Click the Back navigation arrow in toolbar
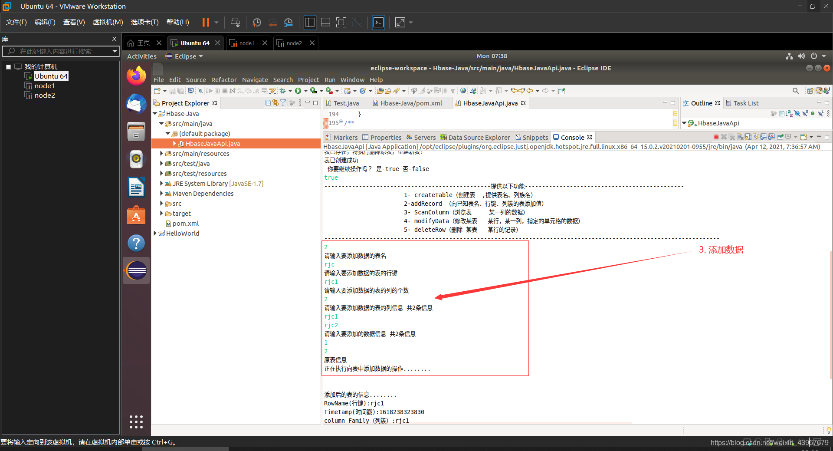This screenshot has height=451, width=833. tap(530, 91)
